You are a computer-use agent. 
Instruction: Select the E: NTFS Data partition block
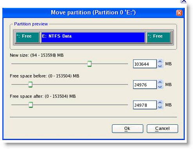pyautogui.click(x=93, y=38)
